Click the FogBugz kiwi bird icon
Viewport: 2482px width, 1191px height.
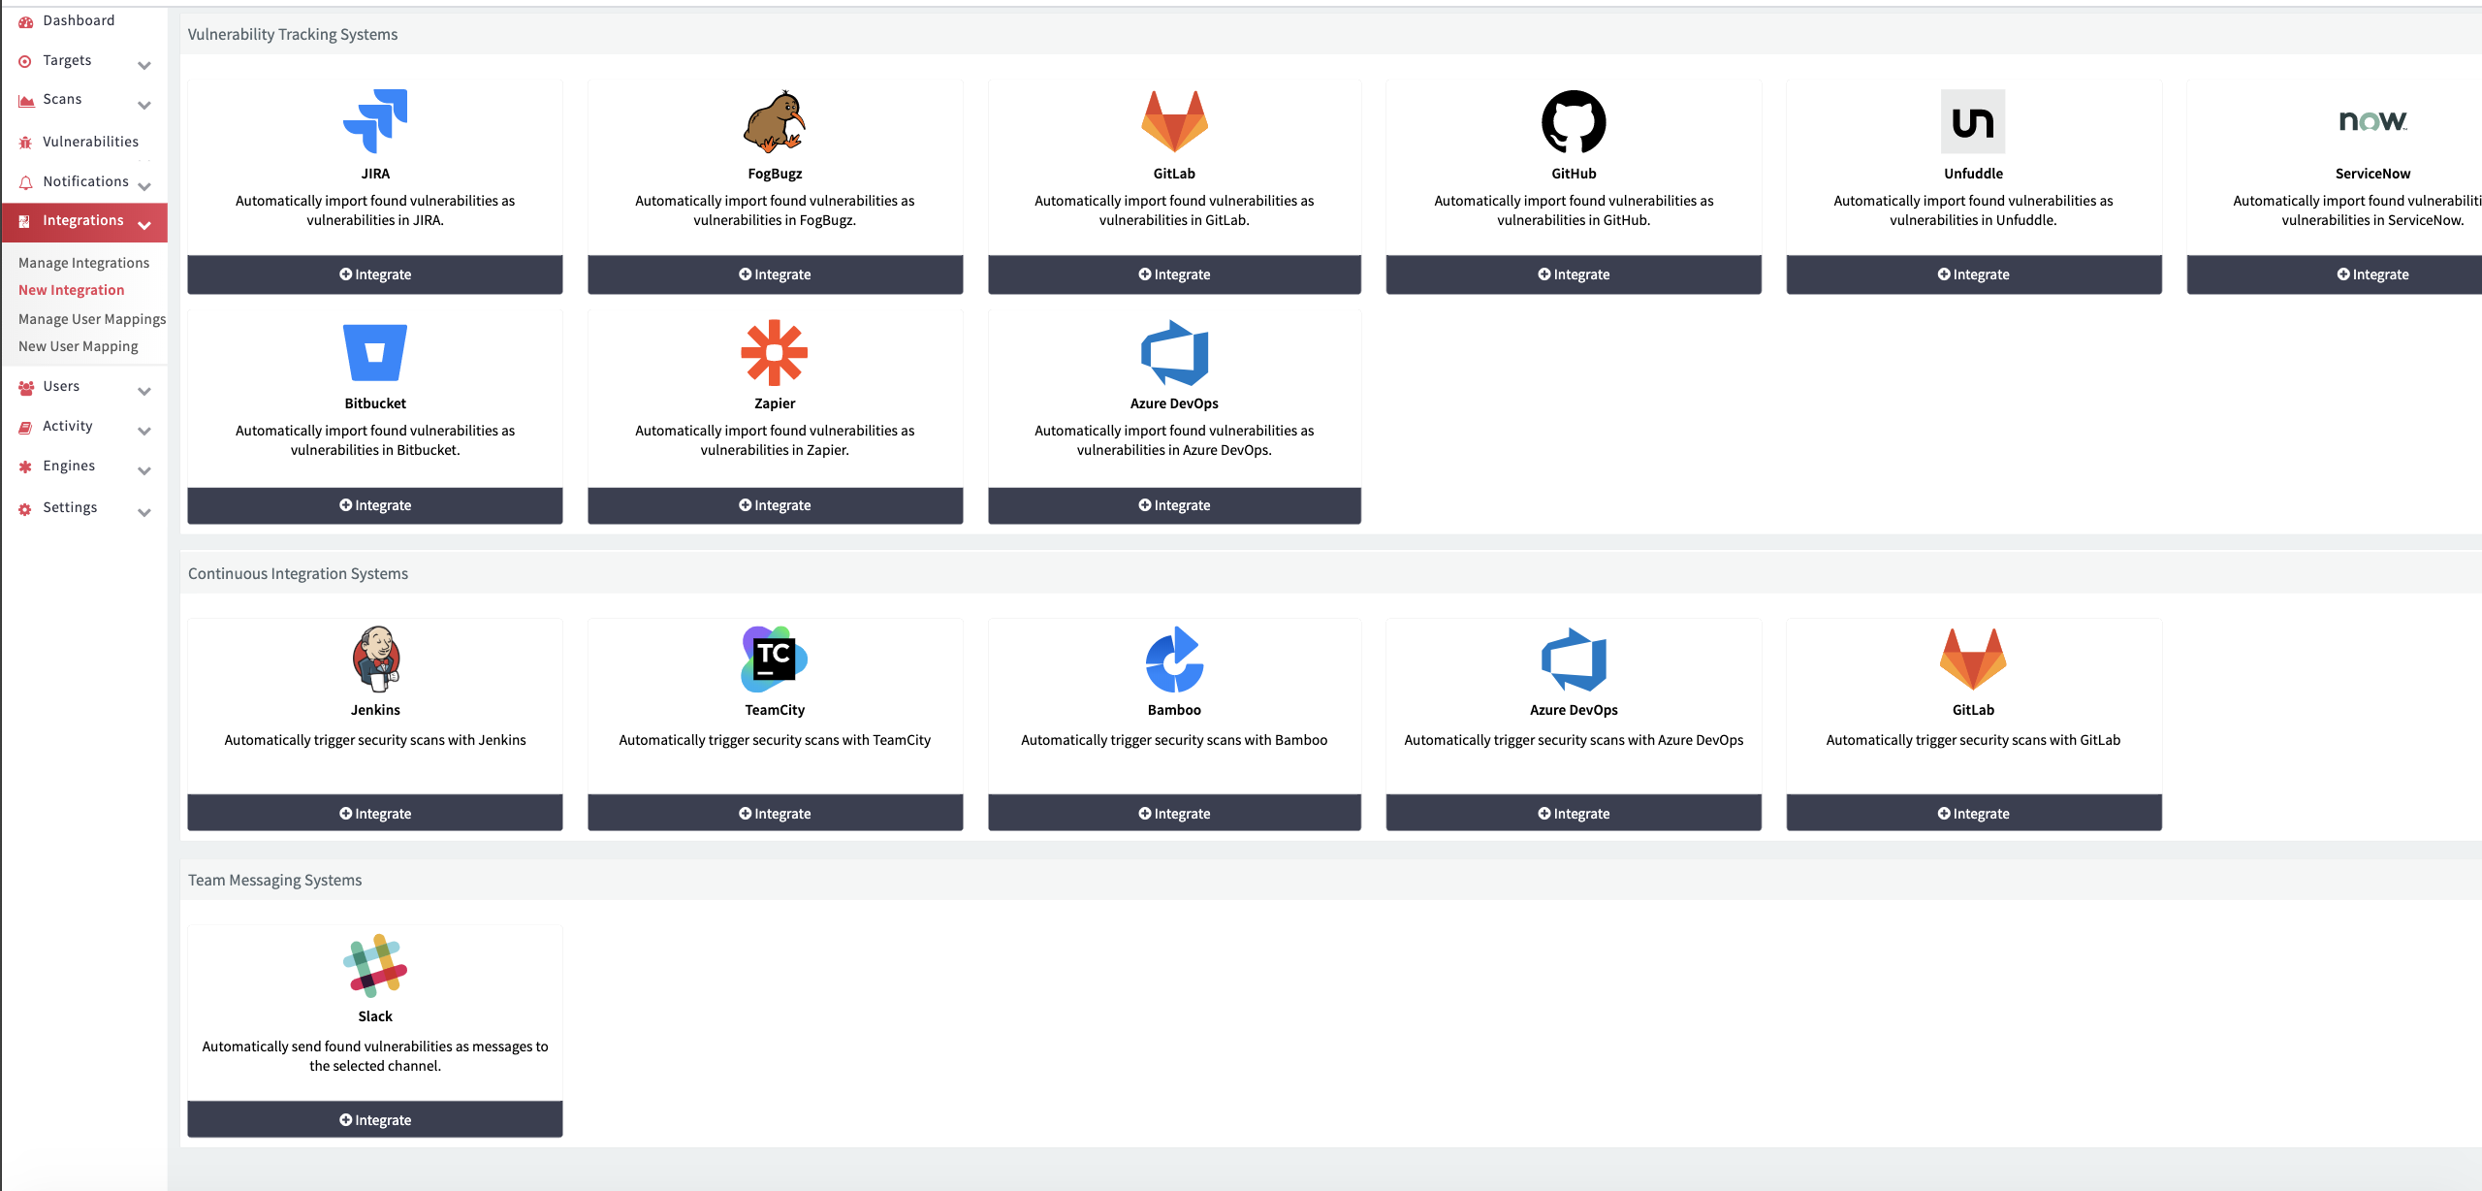pyautogui.click(x=774, y=121)
